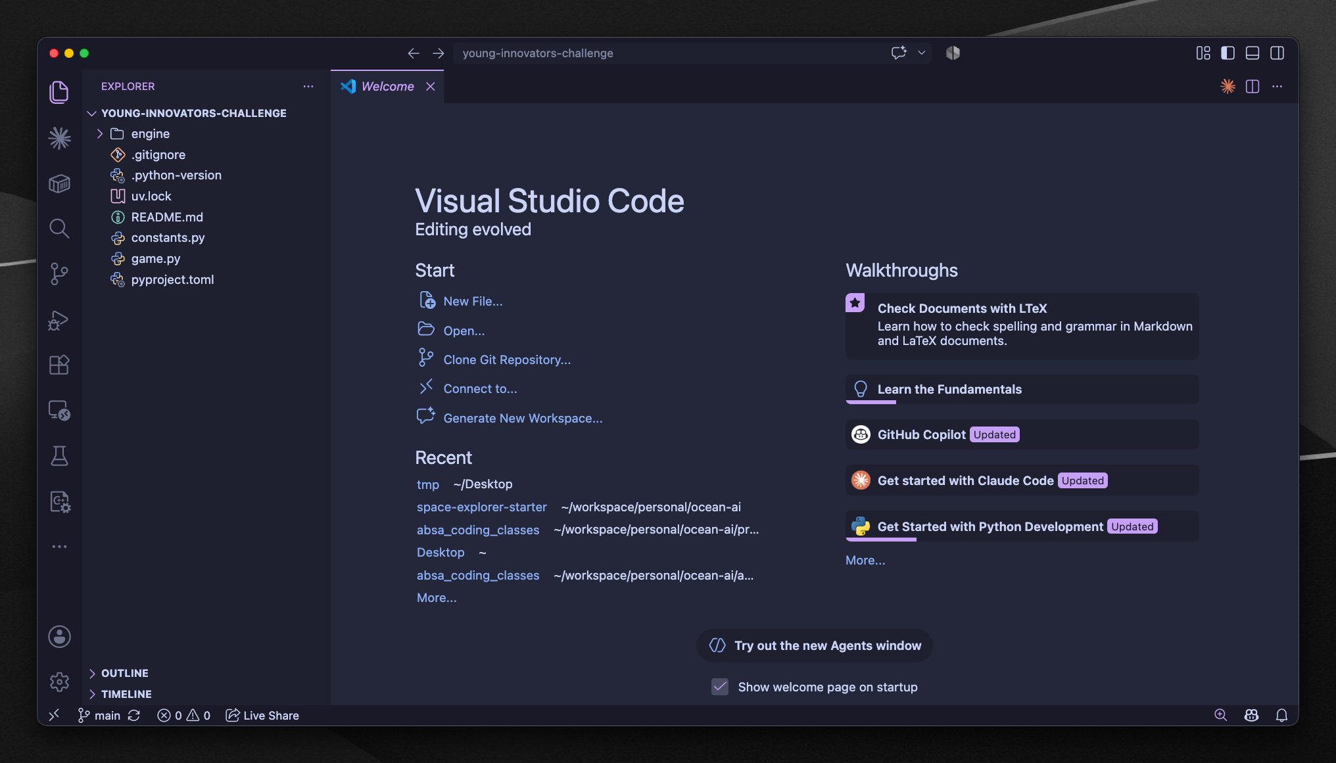This screenshot has width=1336, height=763.
Task: Open the Explorer view in activity bar
Action: pos(59,92)
